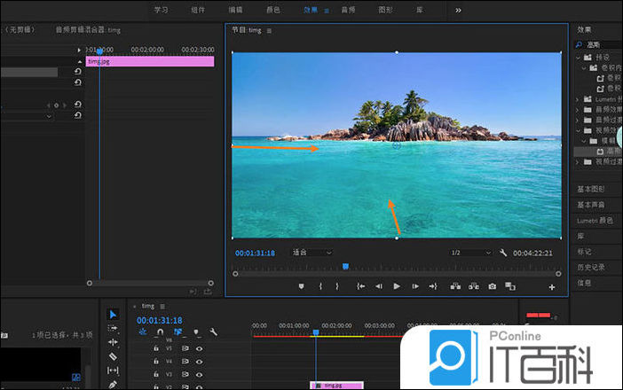Expand the Lumetri presets folder

[x=578, y=99]
